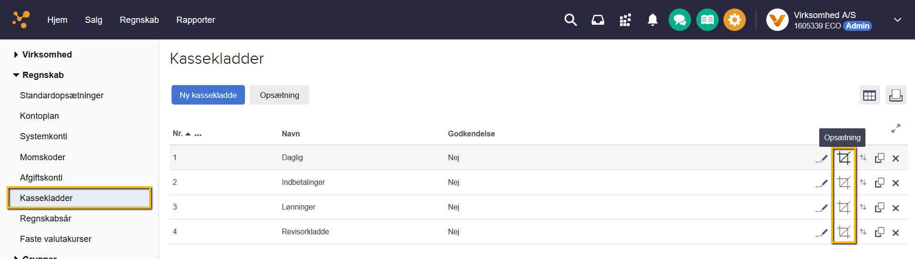Edit the Indbetalinger journal with pencil icon
915x259 pixels.
tap(821, 183)
